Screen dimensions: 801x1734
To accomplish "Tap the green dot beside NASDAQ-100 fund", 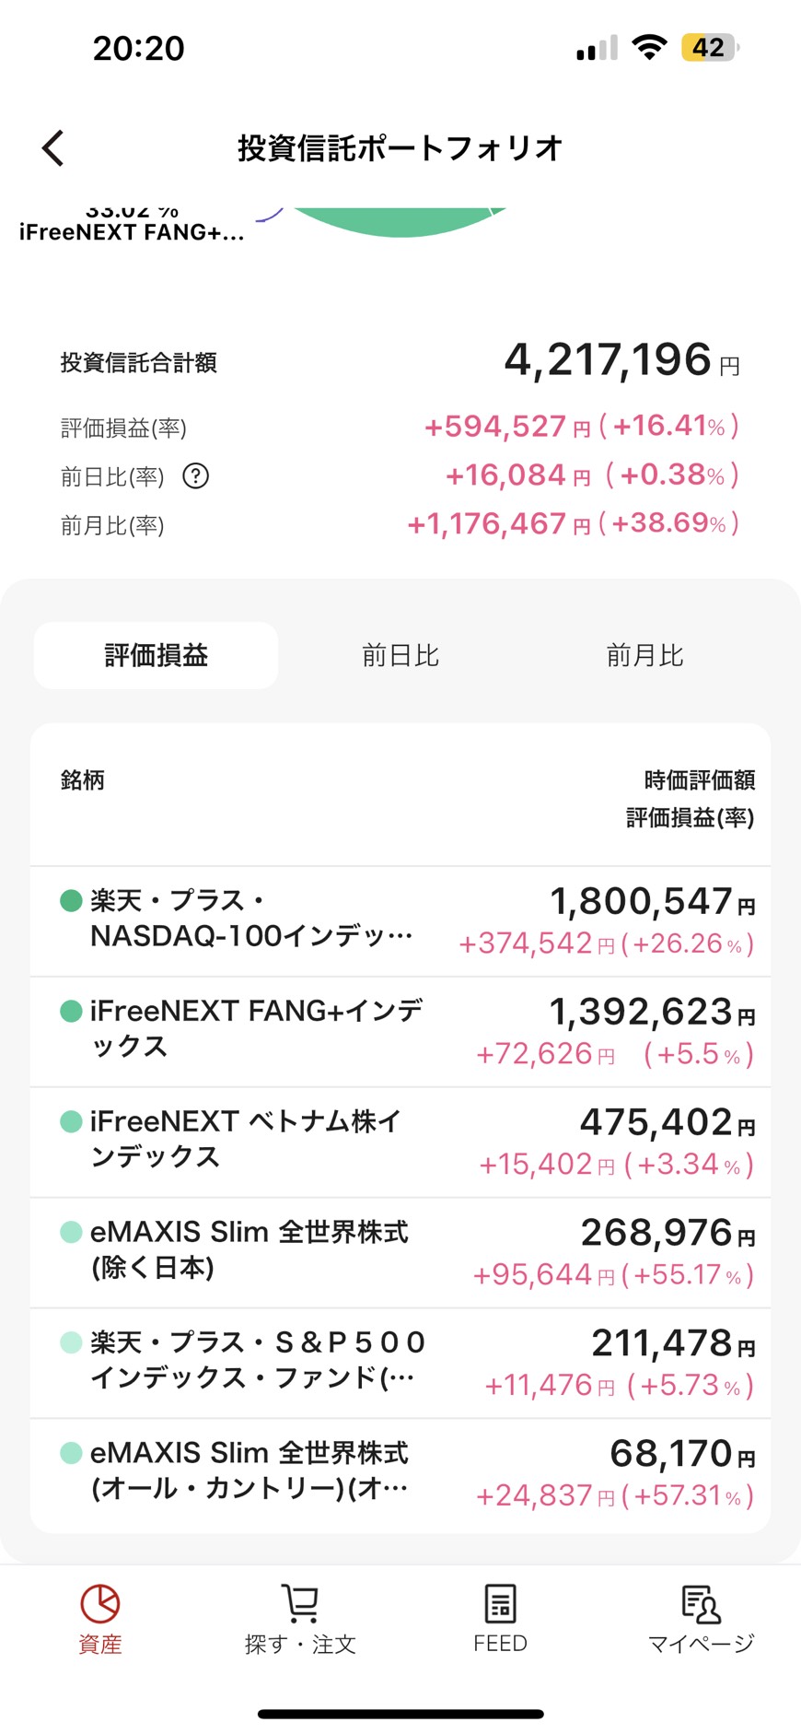I will pyautogui.click(x=71, y=900).
